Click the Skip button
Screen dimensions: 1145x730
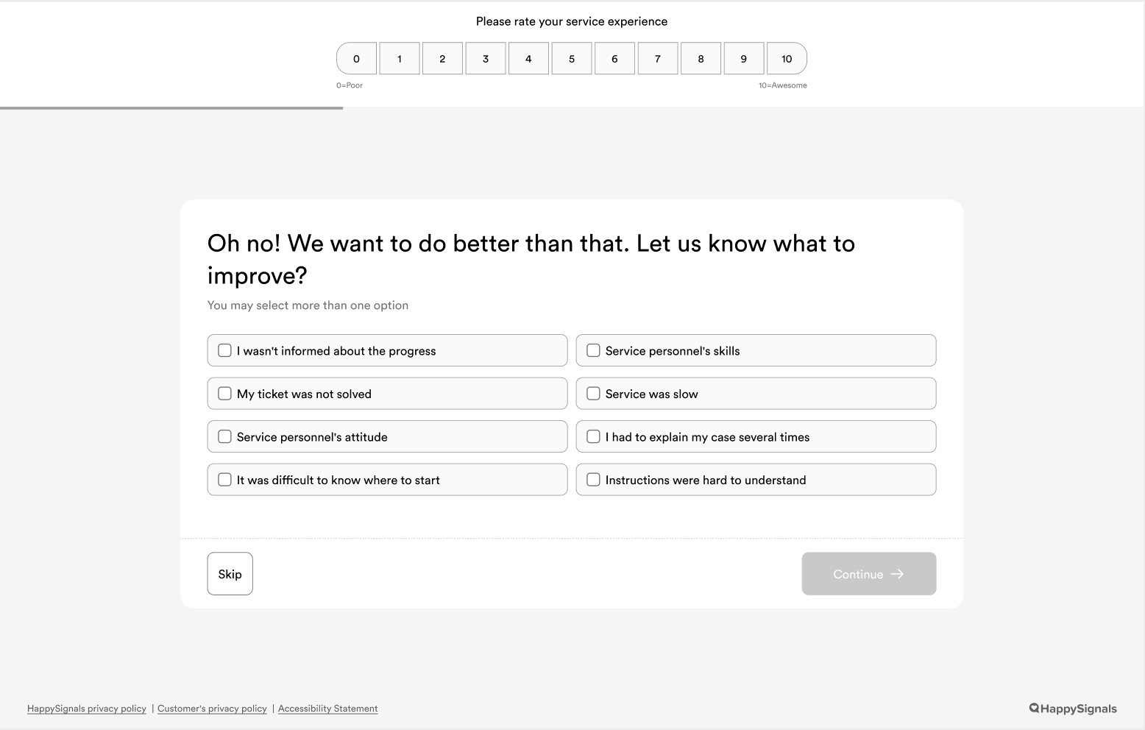coord(230,574)
